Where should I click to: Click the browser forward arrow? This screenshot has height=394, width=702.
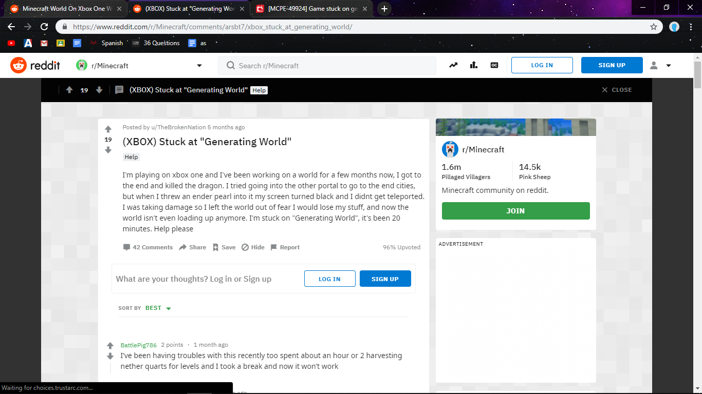(x=28, y=27)
